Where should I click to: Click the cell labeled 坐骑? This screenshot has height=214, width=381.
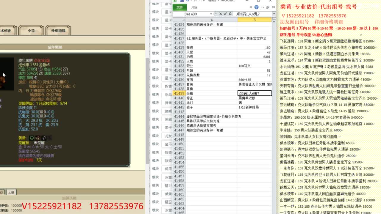(212, 93)
